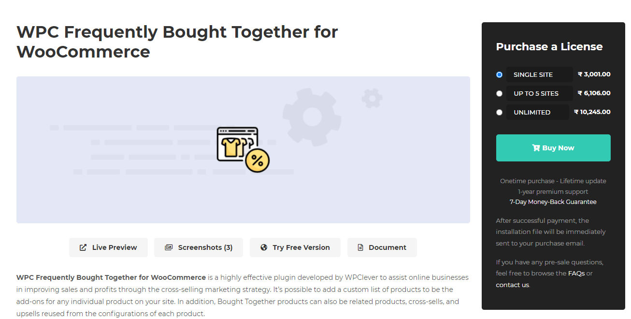Screen dimensions: 631x319
Task: Click the file icon on the Document button
Action: (x=360, y=247)
